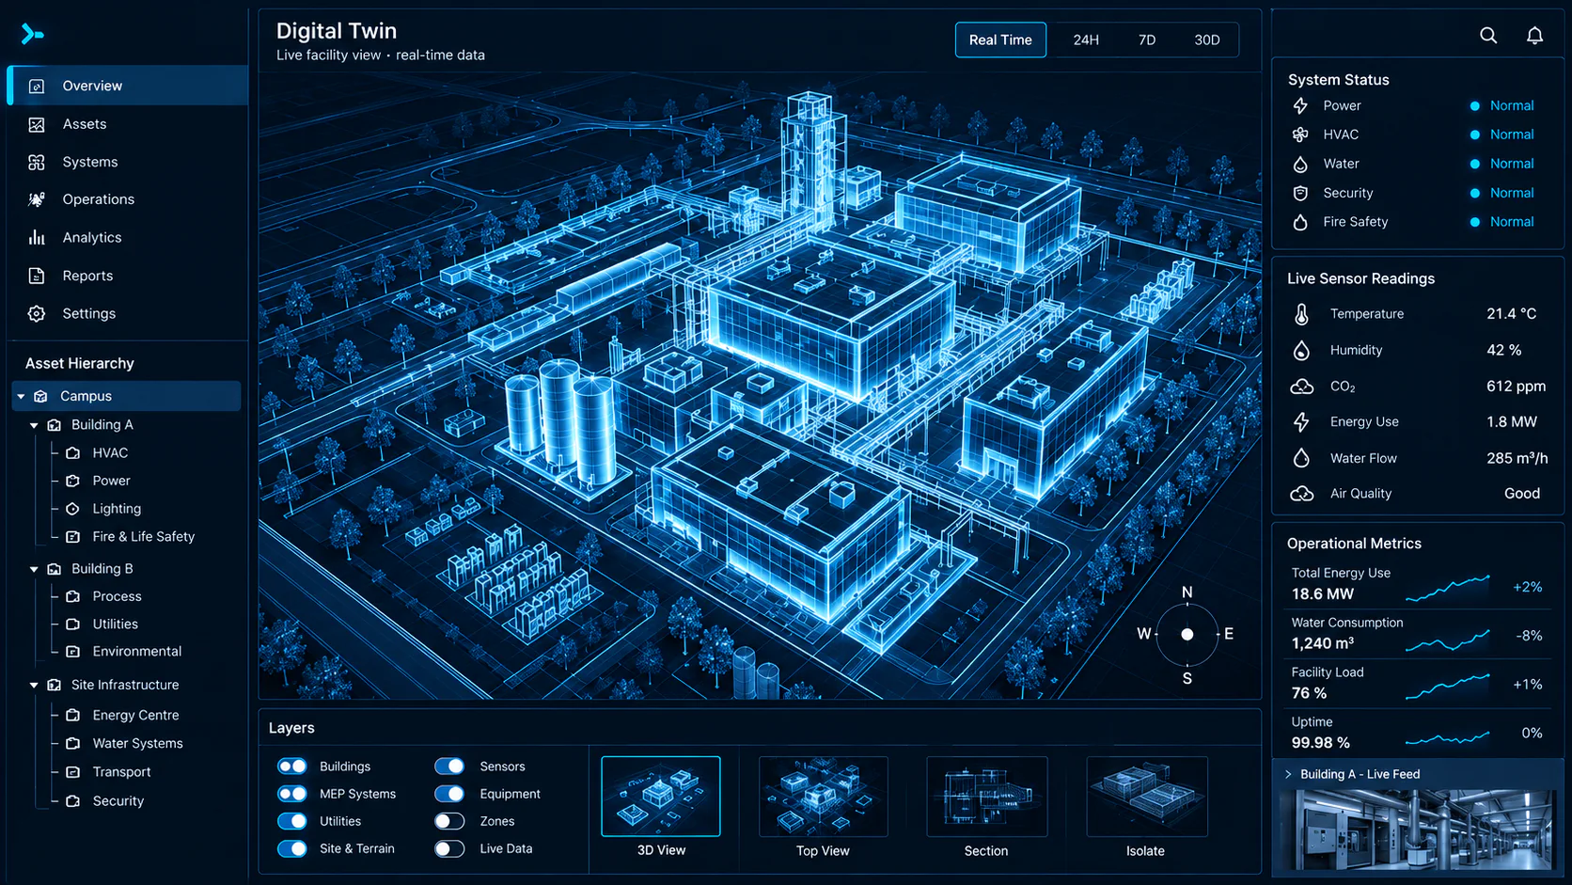Collapse the Building B node
1572x885 pixels.
point(34,569)
